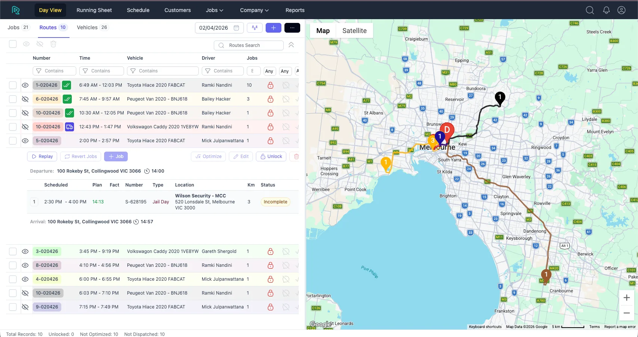Click bulk hide-from-map crossed eye icon
This screenshot has width=638, height=337.
[40, 44]
